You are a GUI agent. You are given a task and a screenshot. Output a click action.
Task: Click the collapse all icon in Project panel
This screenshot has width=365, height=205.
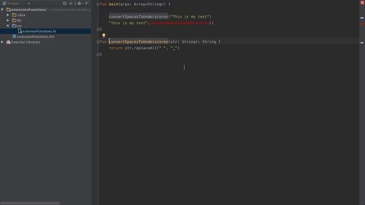71,3
